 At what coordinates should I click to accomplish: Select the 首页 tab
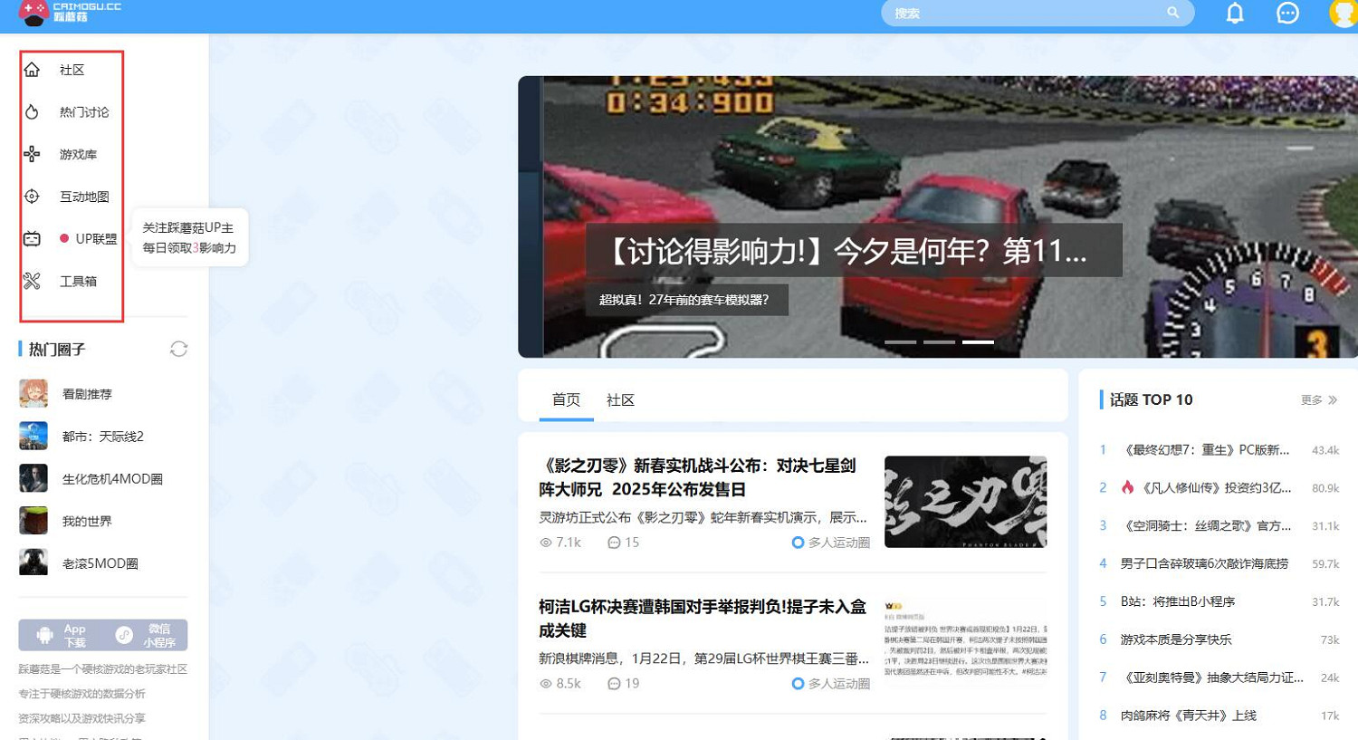tap(566, 400)
